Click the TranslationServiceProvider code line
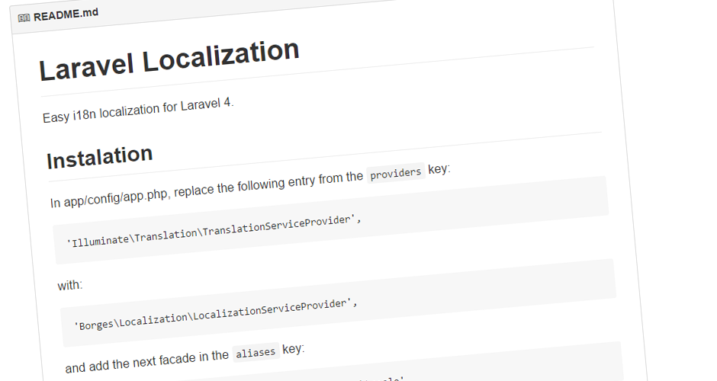 click(214, 230)
